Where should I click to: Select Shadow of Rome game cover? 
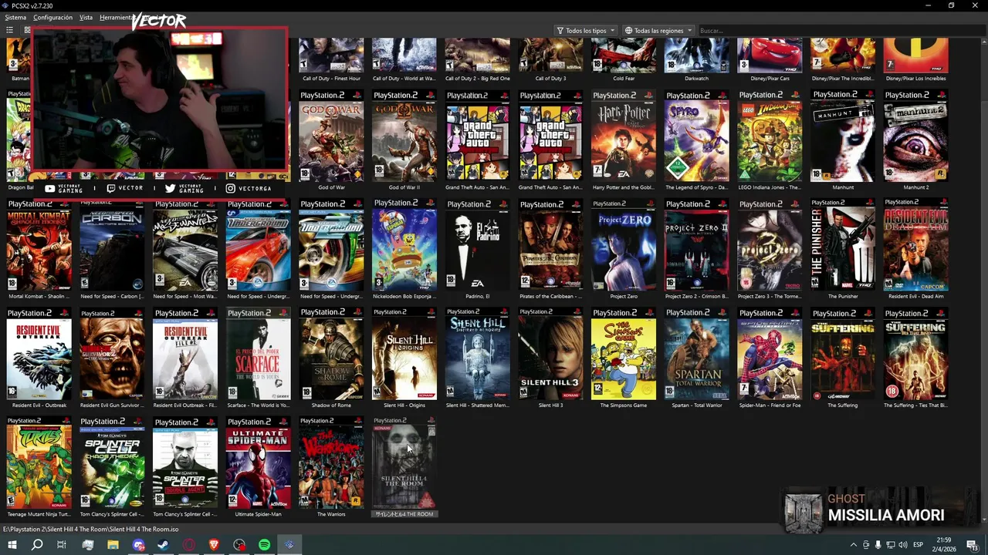331,354
